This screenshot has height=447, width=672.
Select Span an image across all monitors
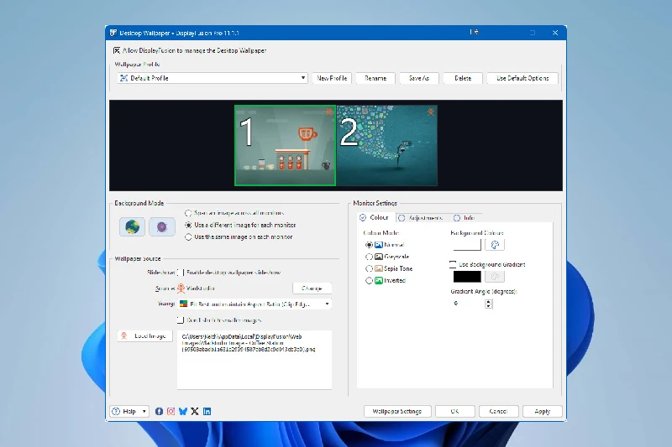(x=188, y=212)
